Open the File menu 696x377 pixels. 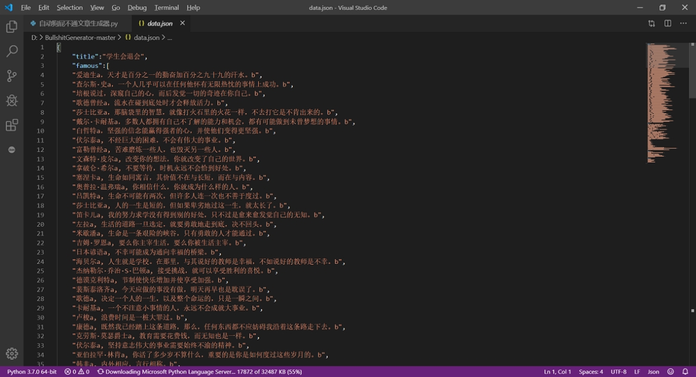click(26, 8)
